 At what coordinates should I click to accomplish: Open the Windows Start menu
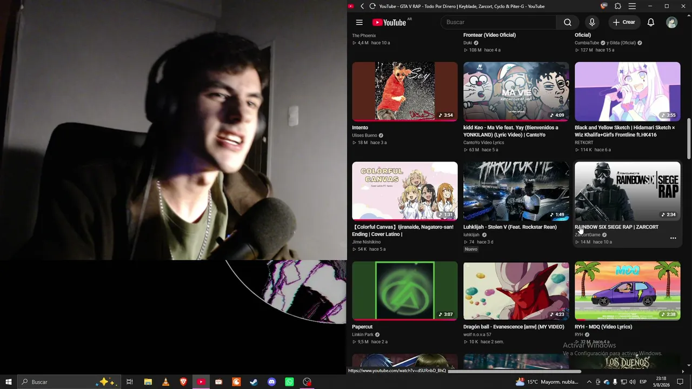tap(9, 382)
